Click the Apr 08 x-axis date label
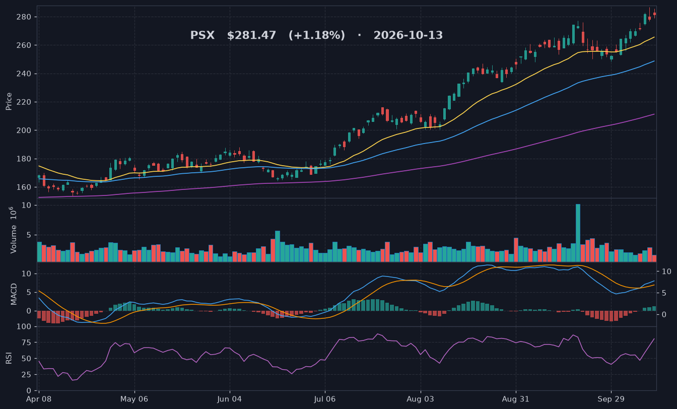This screenshot has width=677, height=409. (x=39, y=399)
